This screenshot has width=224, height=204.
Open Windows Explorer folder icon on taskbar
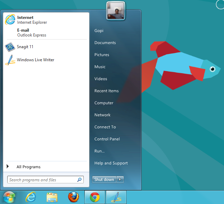coord(52,197)
